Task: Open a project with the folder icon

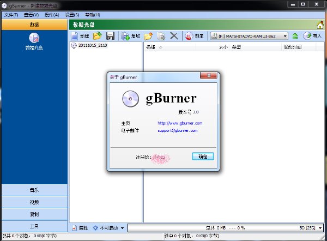Action: click(97, 36)
